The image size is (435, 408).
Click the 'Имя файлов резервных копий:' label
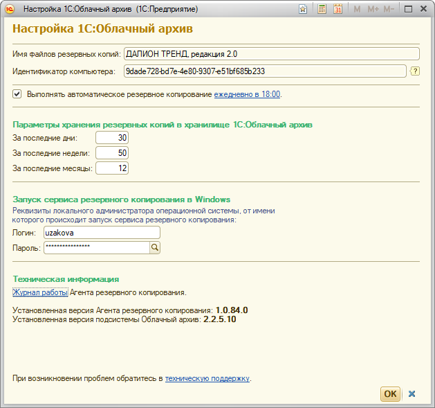(66, 54)
